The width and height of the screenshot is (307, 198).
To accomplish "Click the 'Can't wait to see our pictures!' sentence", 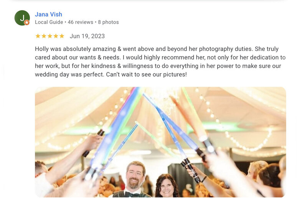I will [146, 74].
